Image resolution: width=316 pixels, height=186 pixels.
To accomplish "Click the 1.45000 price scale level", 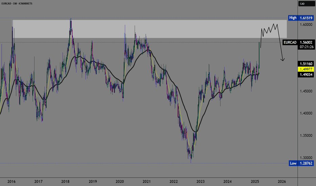I will [306, 91].
